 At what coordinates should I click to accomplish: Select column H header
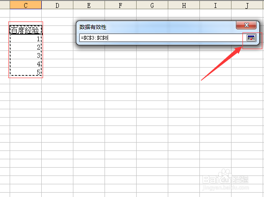point(184,5)
